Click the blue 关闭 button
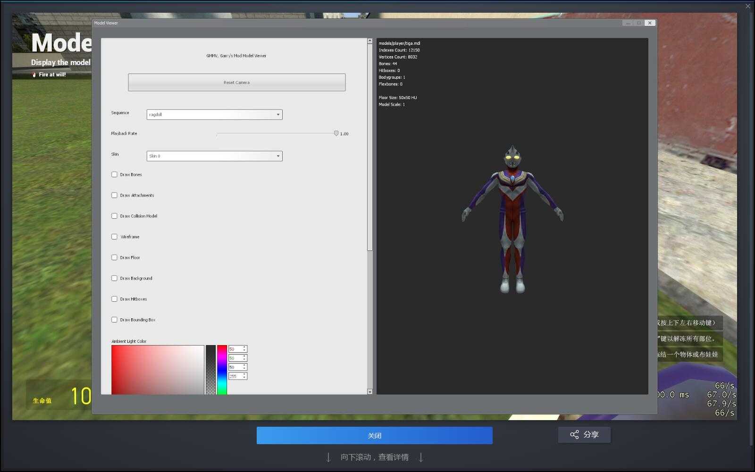This screenshot has height=472, width=755. pos(375,435)
